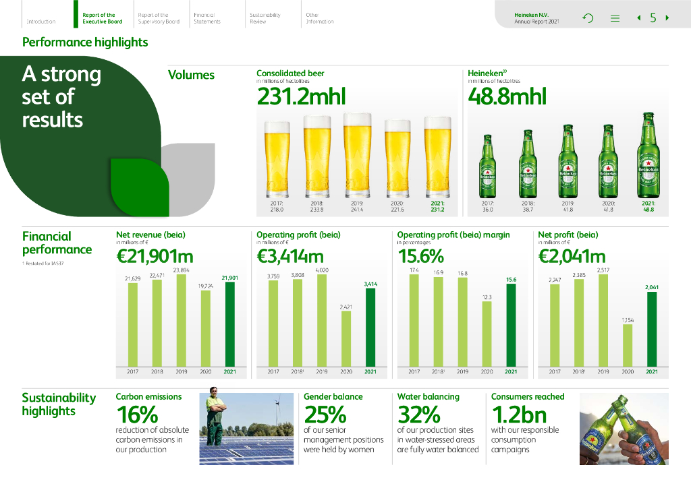The height and width of the screenshot is (488, 691).
Task: Go to previous page arrow
Action: coord(638,18)
